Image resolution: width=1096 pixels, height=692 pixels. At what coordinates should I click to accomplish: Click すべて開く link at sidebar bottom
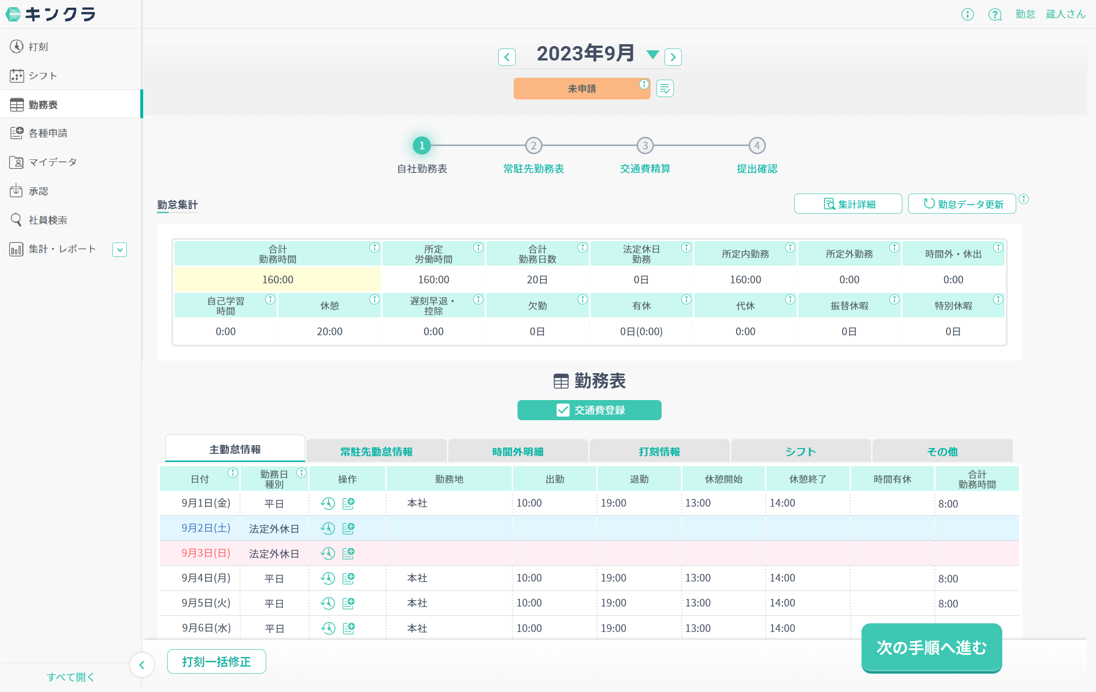click(x=71, y=677)
